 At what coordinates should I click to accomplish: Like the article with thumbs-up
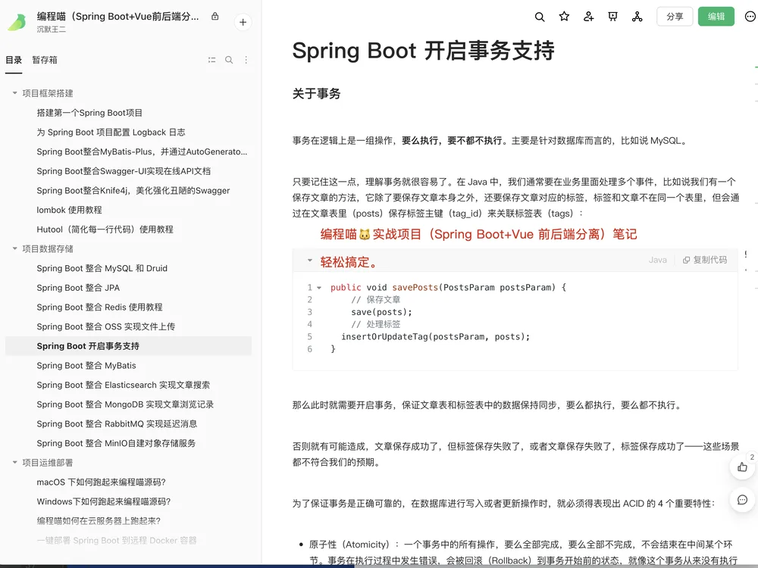742,467
